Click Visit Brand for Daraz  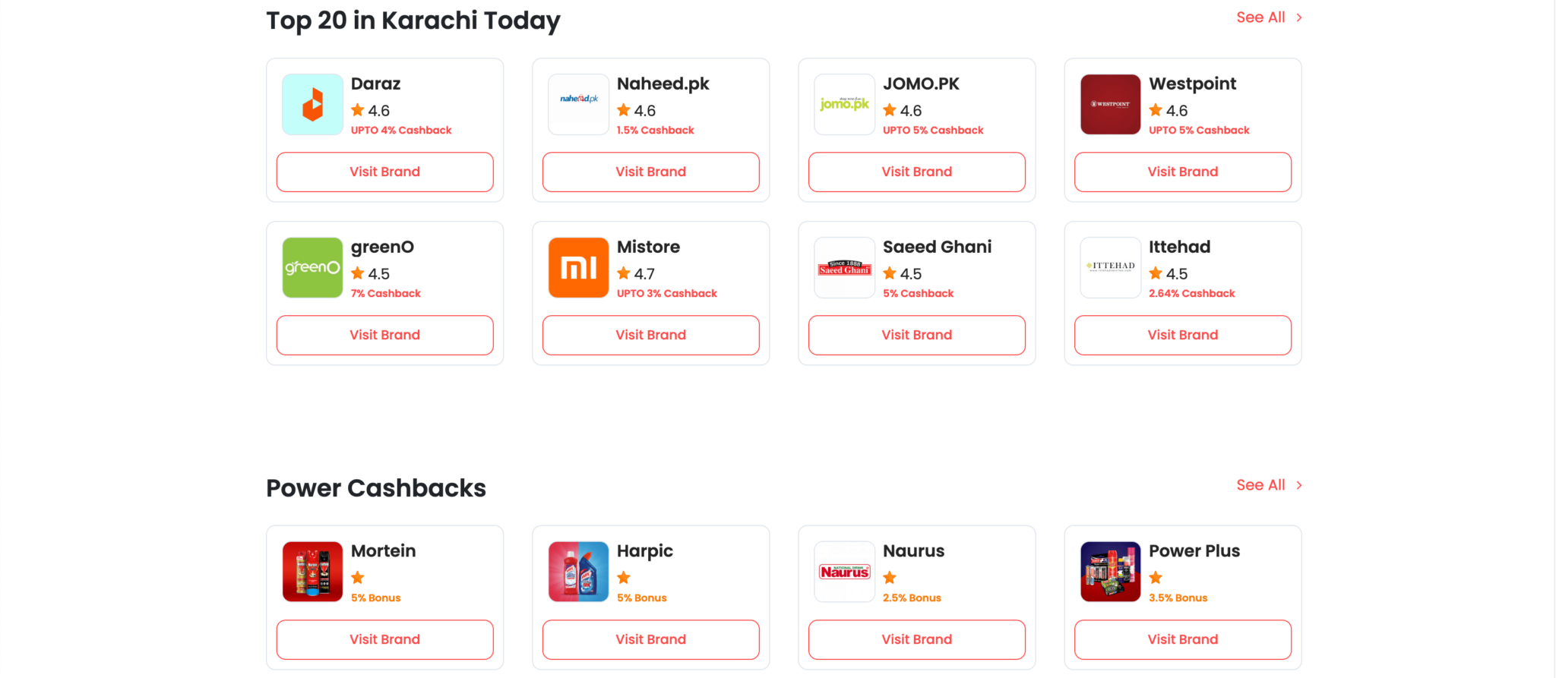[x=384, y=172]
